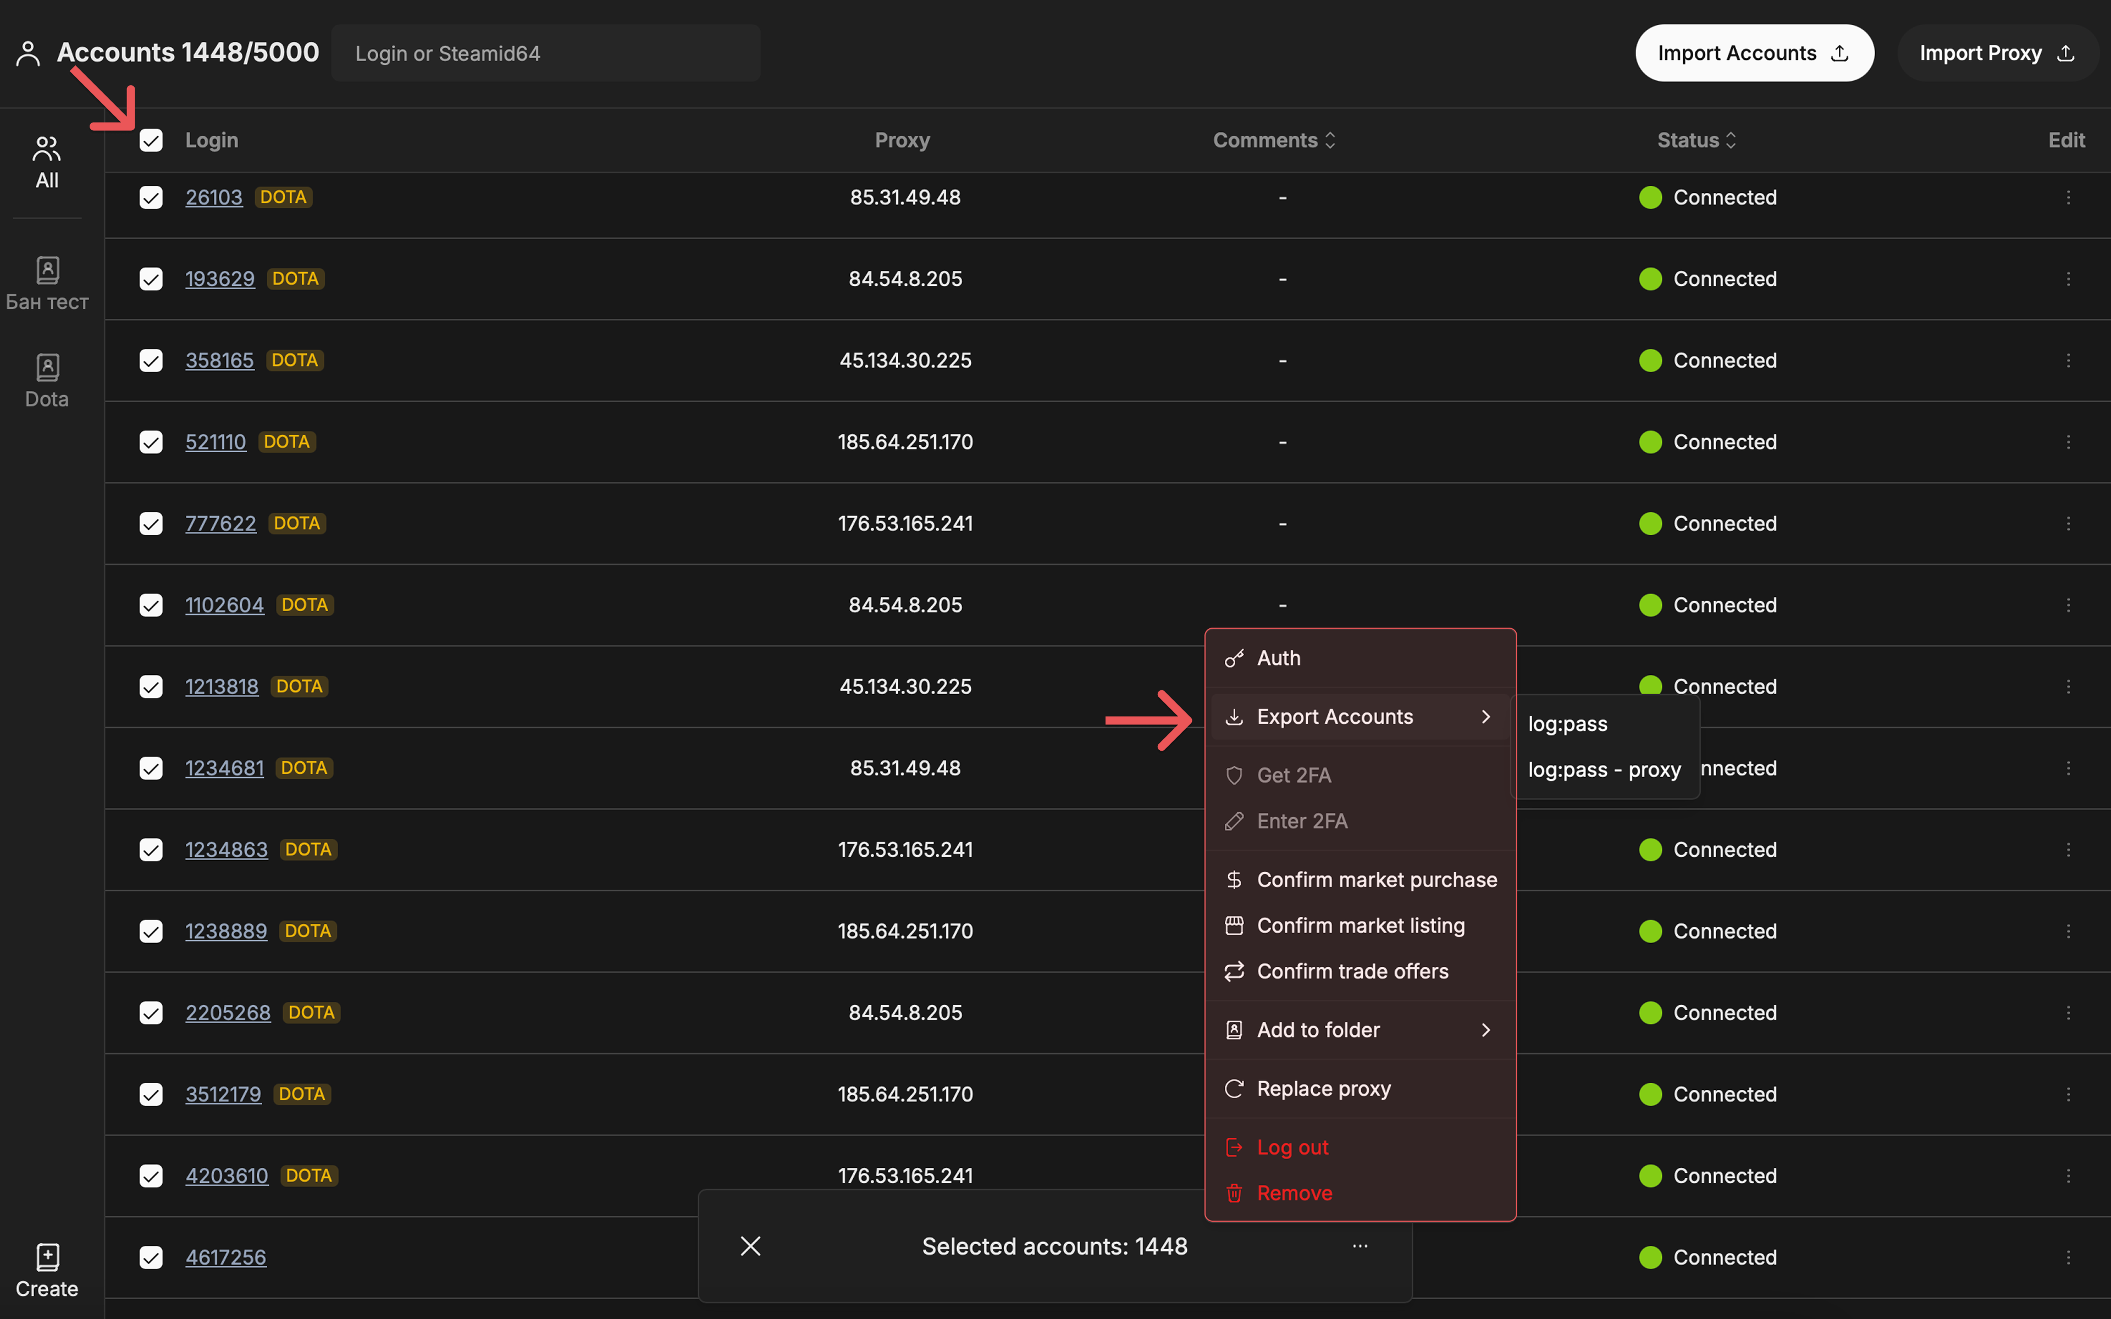Image resolution: width=2111 pixels, height=1319 pixels.
Task: Click proxy 85.31.49.48 of account 1234681
Action: coord(905,768)
